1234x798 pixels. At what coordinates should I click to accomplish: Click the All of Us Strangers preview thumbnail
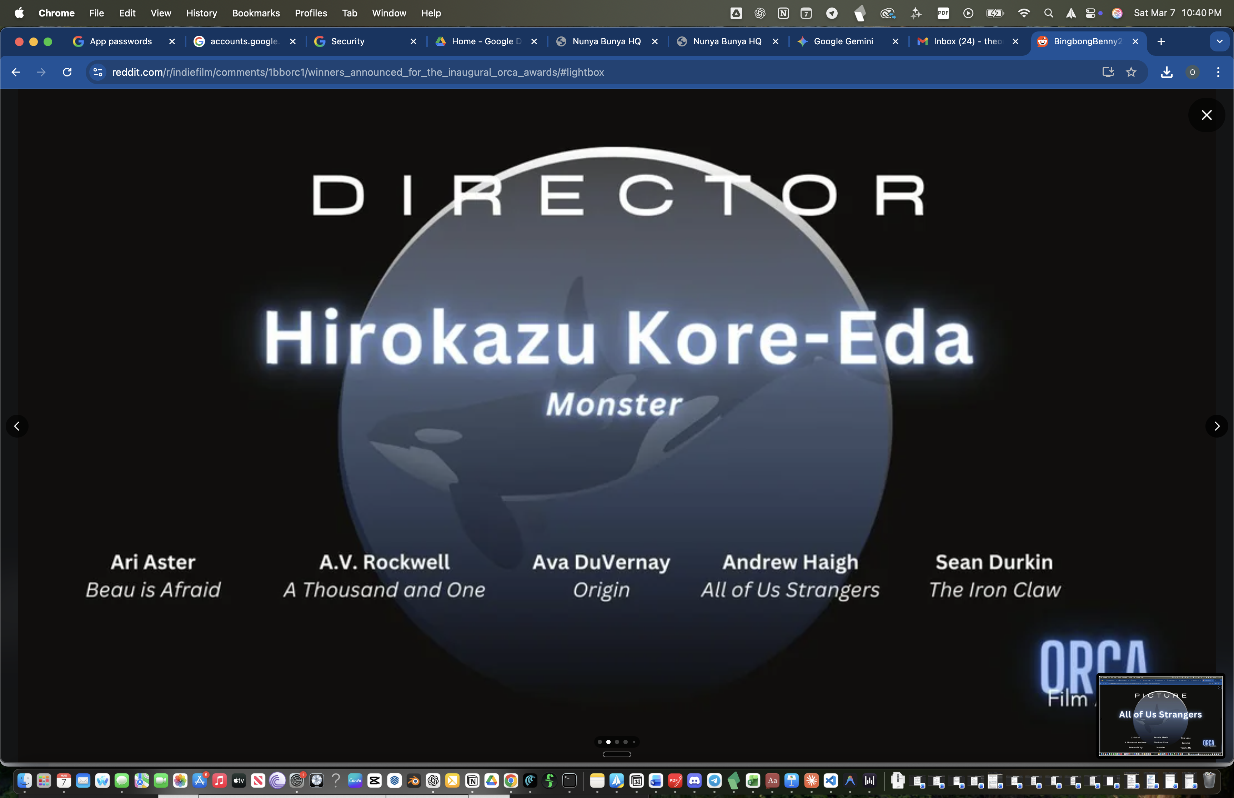1160,715
